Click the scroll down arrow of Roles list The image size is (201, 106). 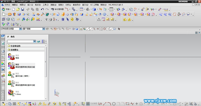point(46,99)
